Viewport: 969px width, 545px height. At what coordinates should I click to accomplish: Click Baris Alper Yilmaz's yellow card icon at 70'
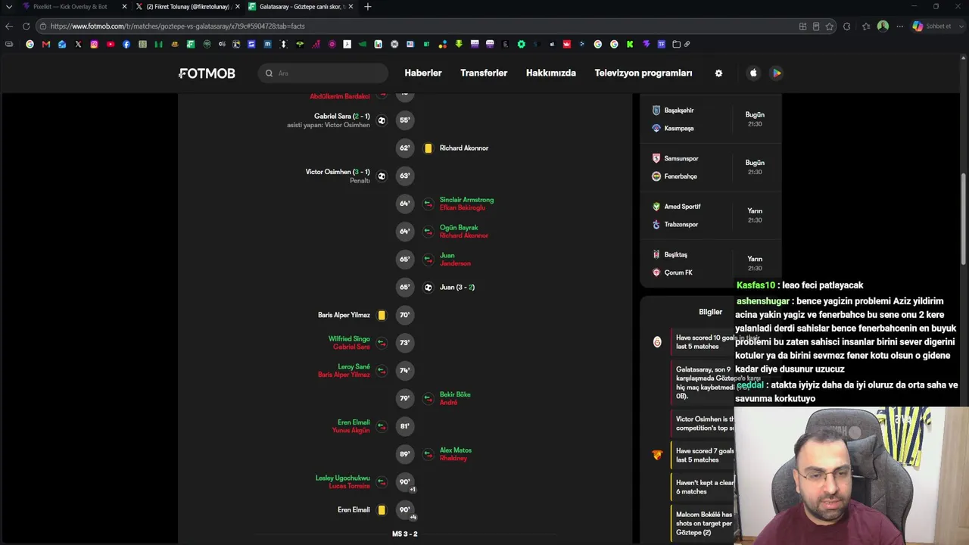[x=382, y=315]
